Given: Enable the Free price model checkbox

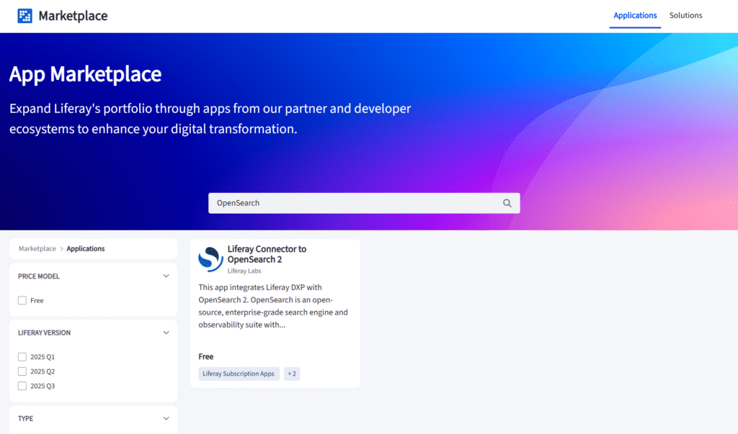Looking at the screenshot, I should pos(22,300).
